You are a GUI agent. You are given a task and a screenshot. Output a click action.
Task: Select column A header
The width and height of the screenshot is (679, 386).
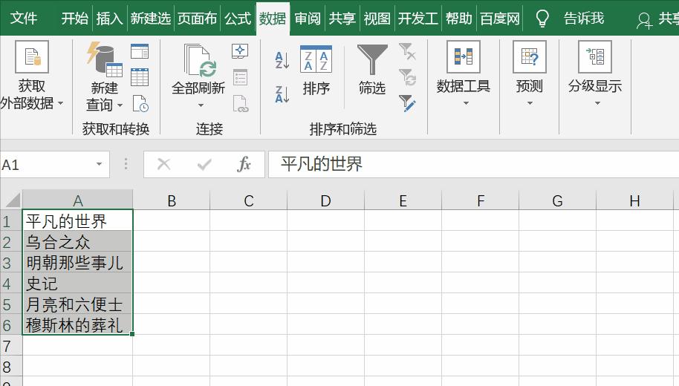click(77, 200)
